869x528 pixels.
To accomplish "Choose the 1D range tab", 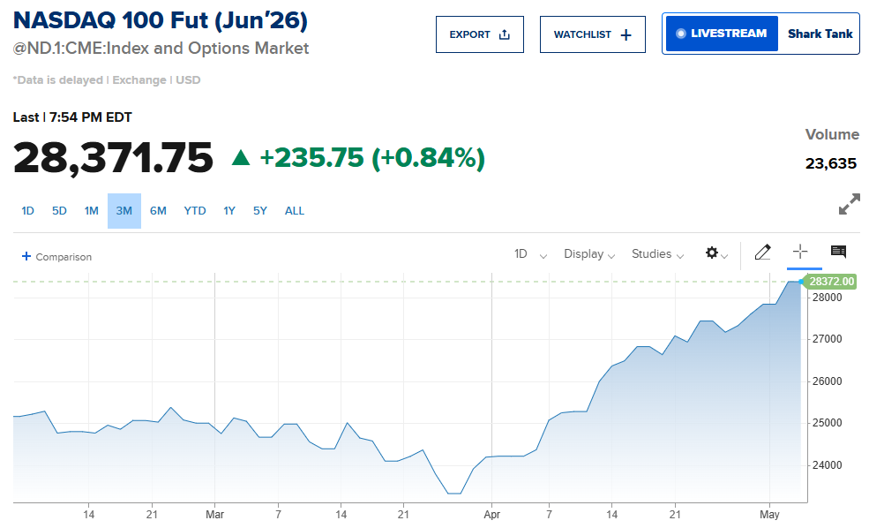I will coord(27,211).
